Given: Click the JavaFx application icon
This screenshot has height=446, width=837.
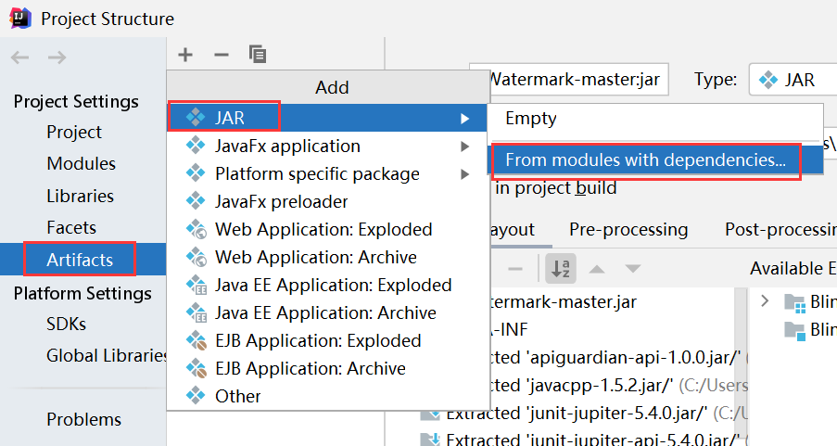Looking at the screenshot, I should [196, 146].
